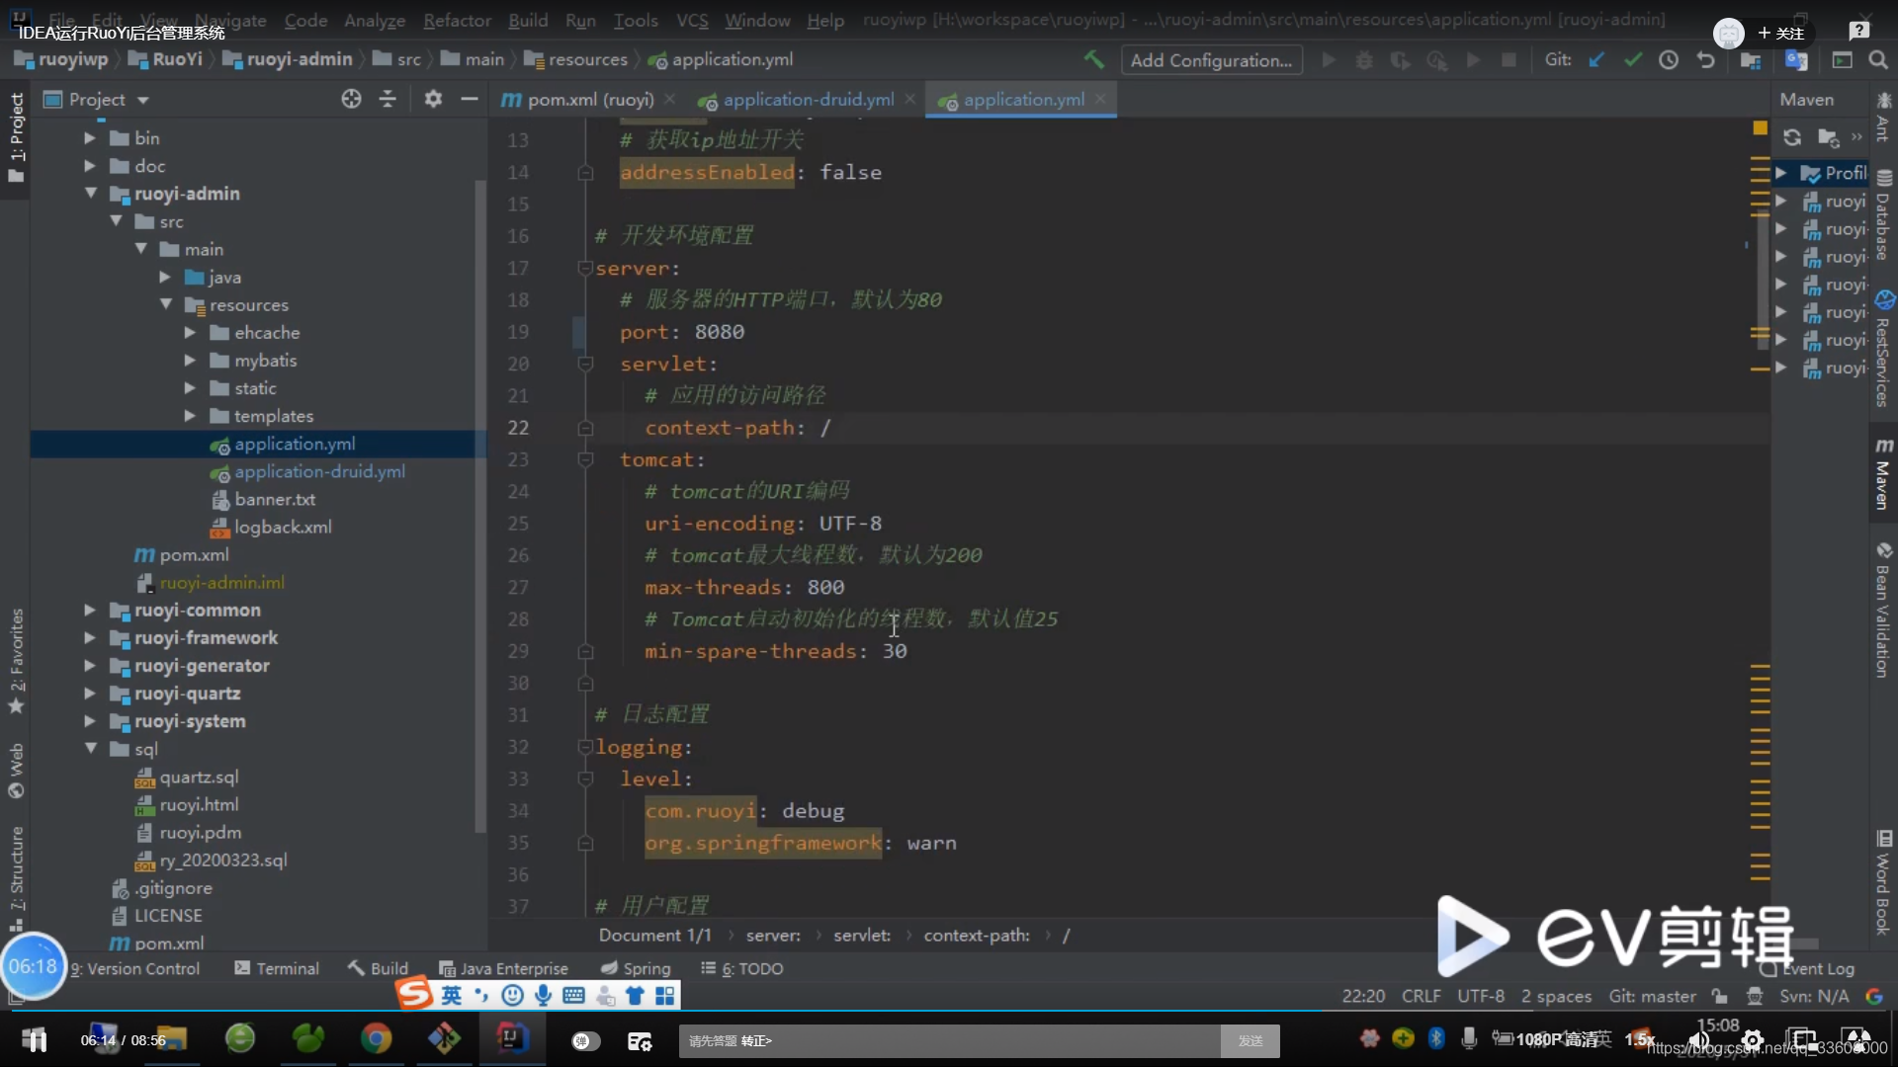Collapse all in Project panel

[x=388, y=99]
